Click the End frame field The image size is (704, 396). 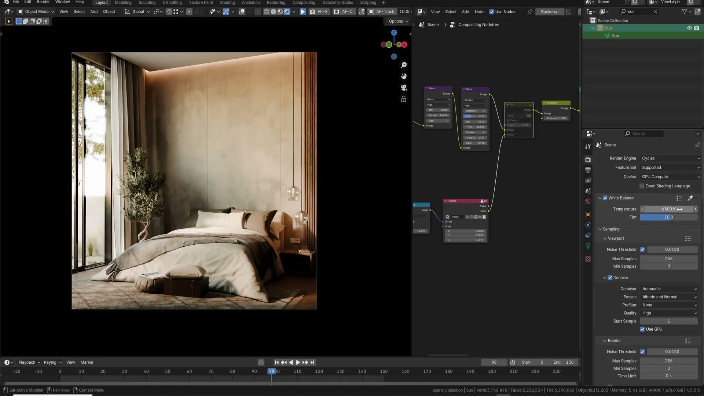564,362
